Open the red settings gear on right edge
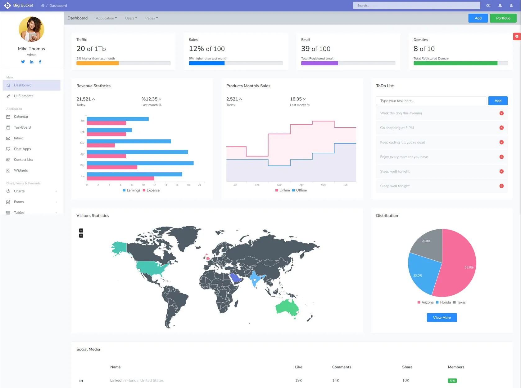This screenshot has height=388, width=521. 517,37
